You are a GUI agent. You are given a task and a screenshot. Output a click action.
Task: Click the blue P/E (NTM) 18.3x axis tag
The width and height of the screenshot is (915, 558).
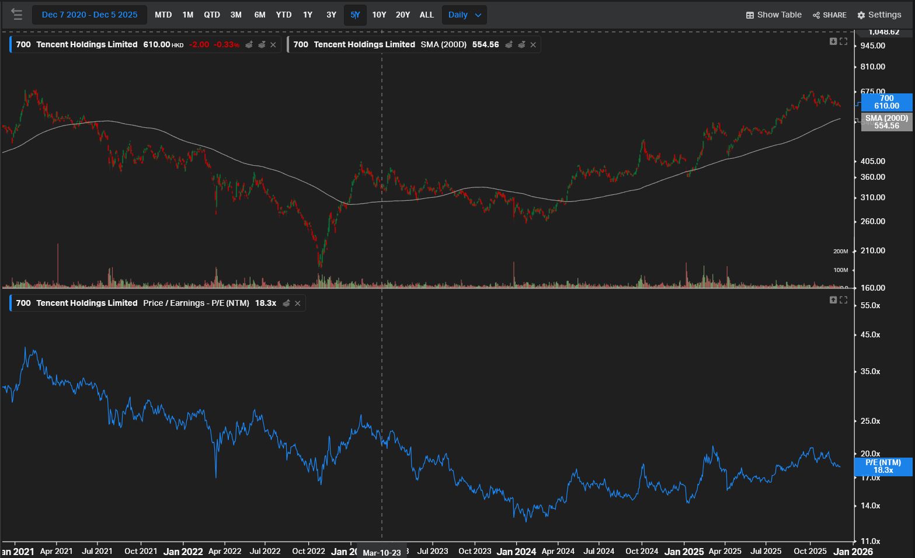[883, 466]
